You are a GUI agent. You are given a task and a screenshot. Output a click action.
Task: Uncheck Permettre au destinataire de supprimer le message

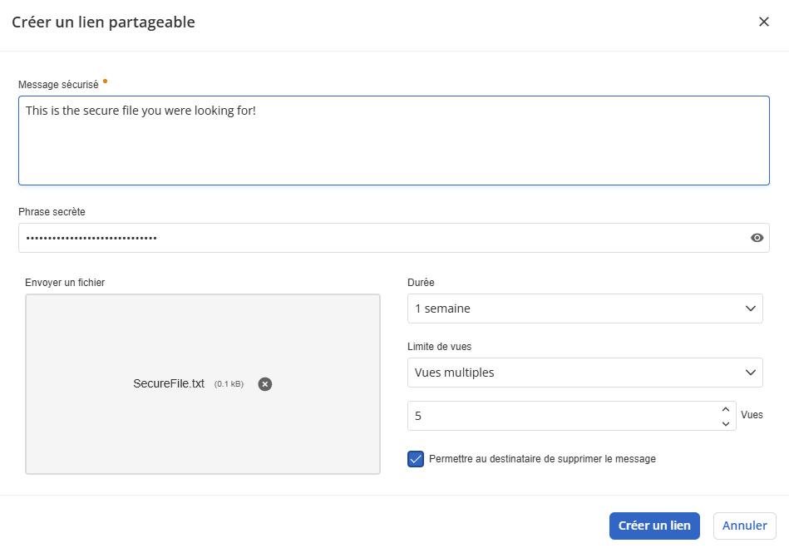[x=415, y=458]
